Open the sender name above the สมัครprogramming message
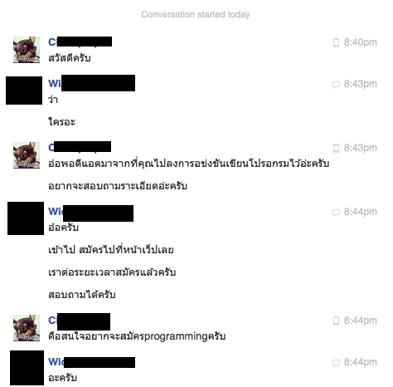The width and height of the screenshot is (393, 387). tap(80, 321)
